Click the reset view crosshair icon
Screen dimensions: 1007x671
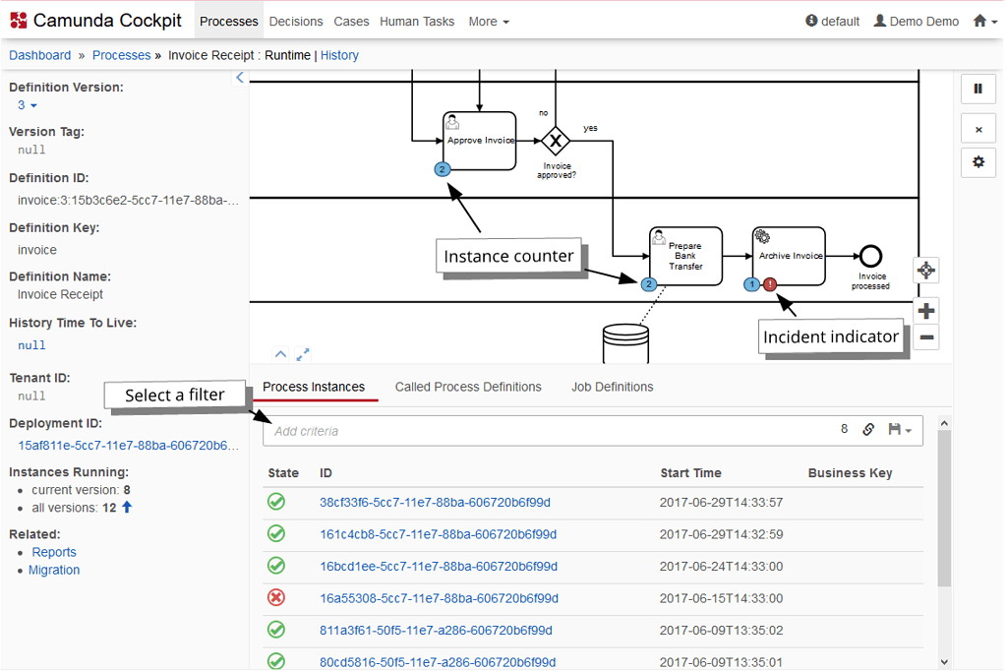[x=925, y=270]
